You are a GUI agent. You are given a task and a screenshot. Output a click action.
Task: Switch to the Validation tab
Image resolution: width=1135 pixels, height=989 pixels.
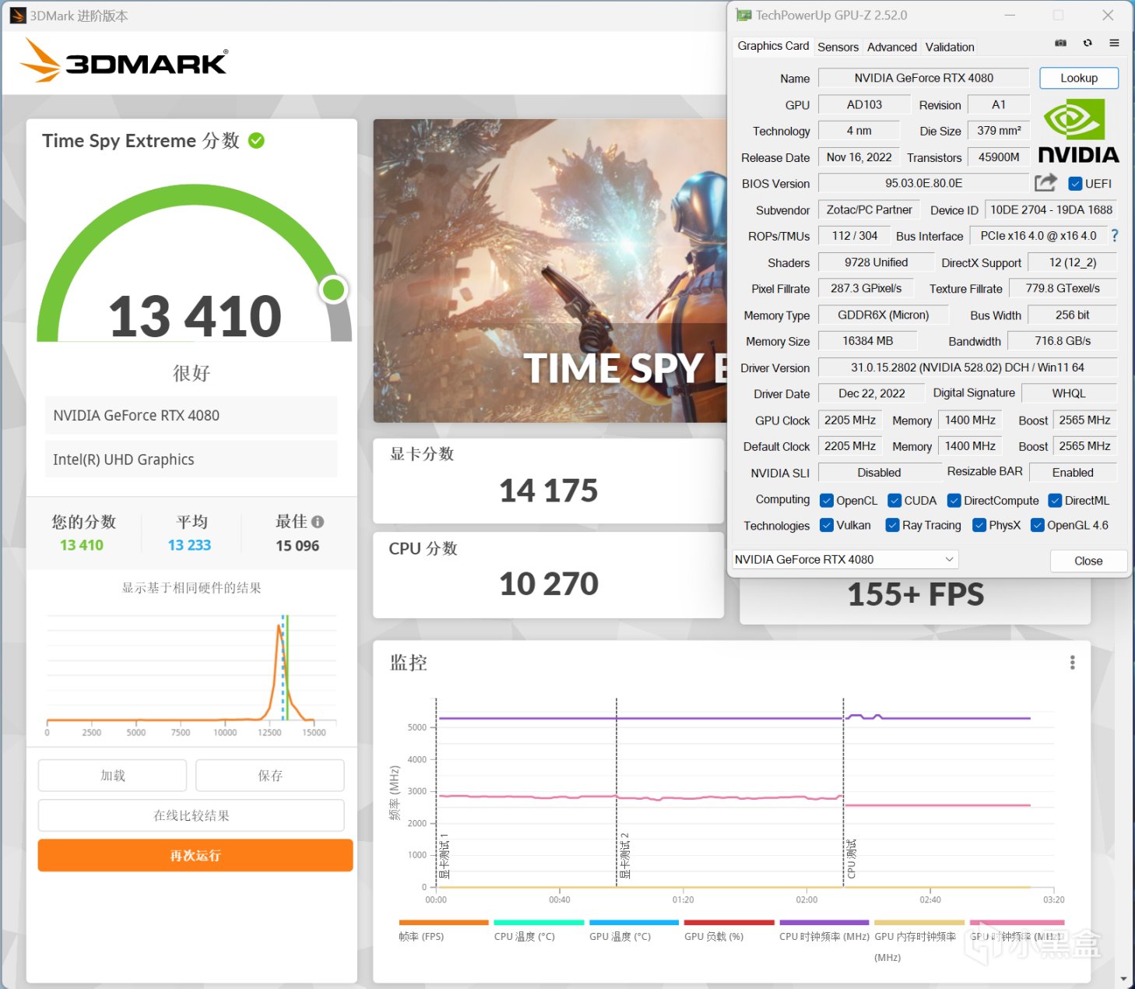(950, 47)
